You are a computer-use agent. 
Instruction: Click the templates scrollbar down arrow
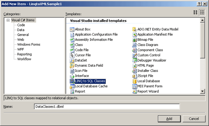click(x=202, y=91)
